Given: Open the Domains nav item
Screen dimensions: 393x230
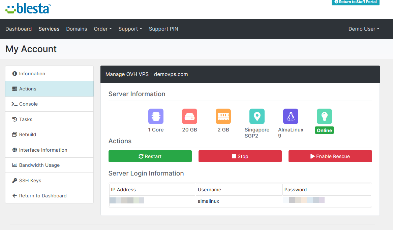Looking at the screenshot, I should [x=77, y=29].
